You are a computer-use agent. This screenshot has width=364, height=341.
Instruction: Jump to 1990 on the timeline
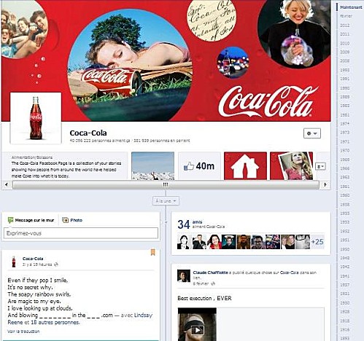[344, 88]
